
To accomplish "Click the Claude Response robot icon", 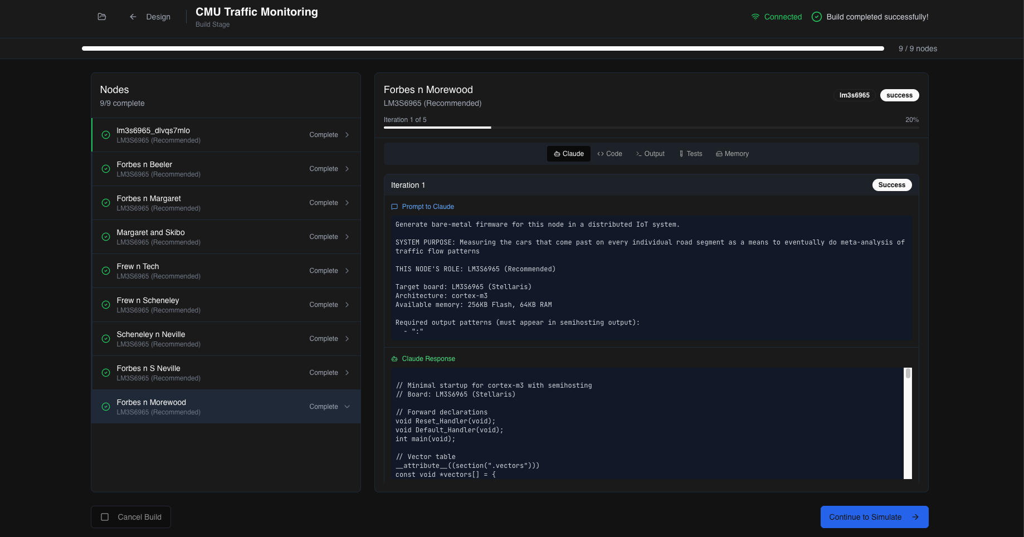I will [x=394, y=359].
